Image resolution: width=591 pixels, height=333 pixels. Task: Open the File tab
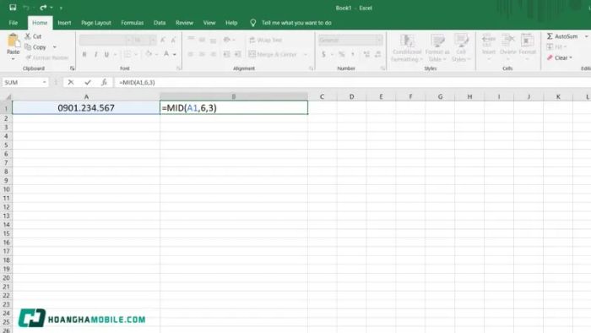pyautogui.click(x=14, y=23)
